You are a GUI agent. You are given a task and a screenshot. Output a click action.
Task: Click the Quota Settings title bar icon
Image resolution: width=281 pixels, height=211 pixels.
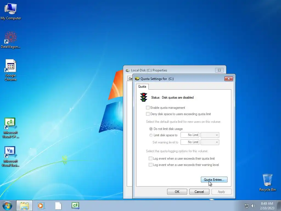coord(137,79)
